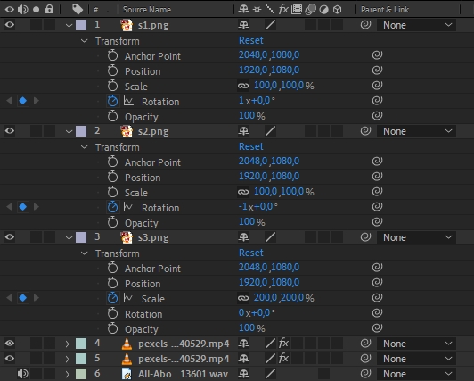Go to previous keyframe on s1.png Rotation
474x381 pixels.
9,101
